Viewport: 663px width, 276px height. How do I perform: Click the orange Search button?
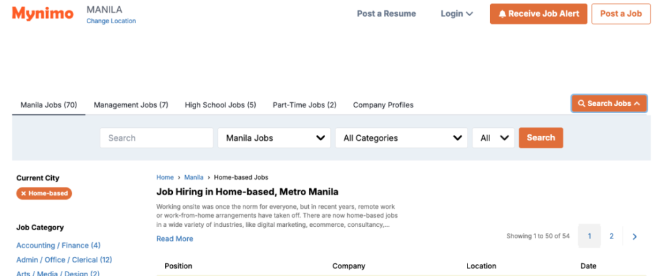(541, 138)
